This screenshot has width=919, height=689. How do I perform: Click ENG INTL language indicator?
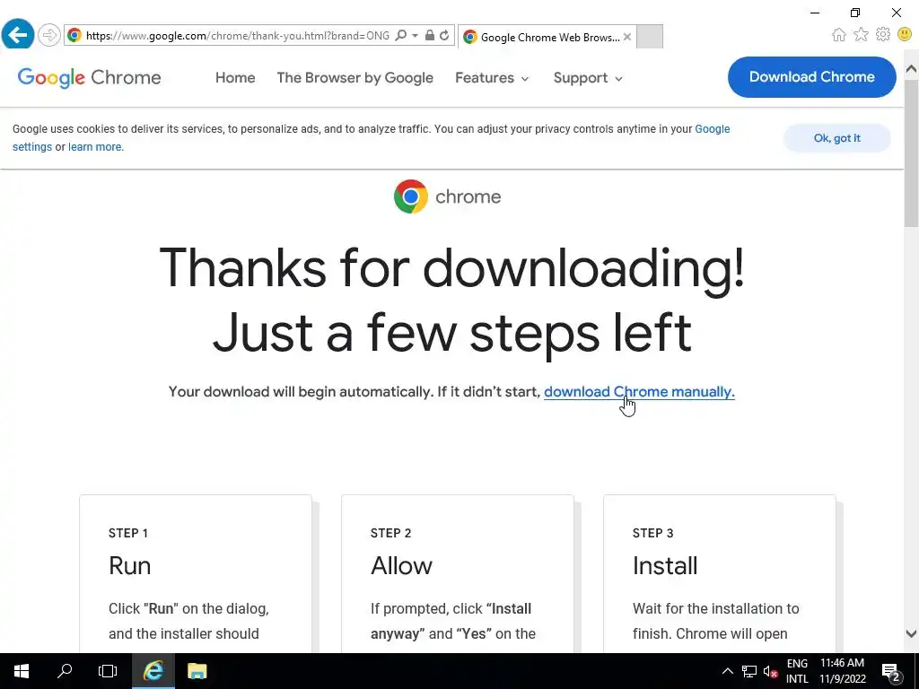[x=797, y=671]
